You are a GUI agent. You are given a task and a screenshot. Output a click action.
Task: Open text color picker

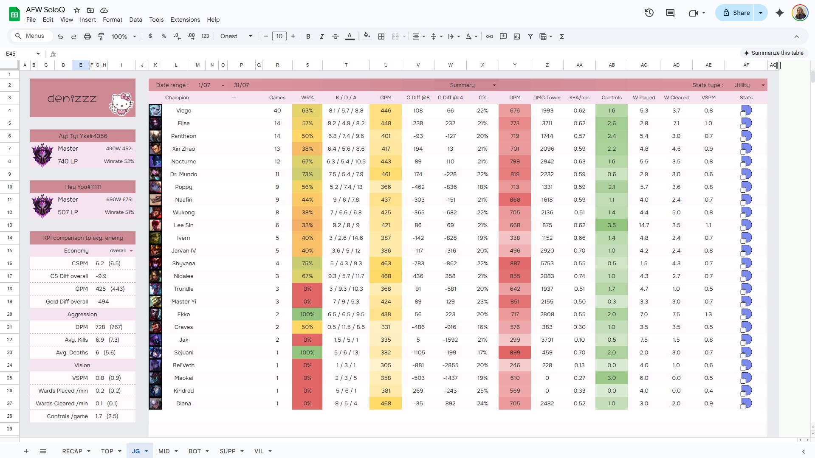point(350,37)
